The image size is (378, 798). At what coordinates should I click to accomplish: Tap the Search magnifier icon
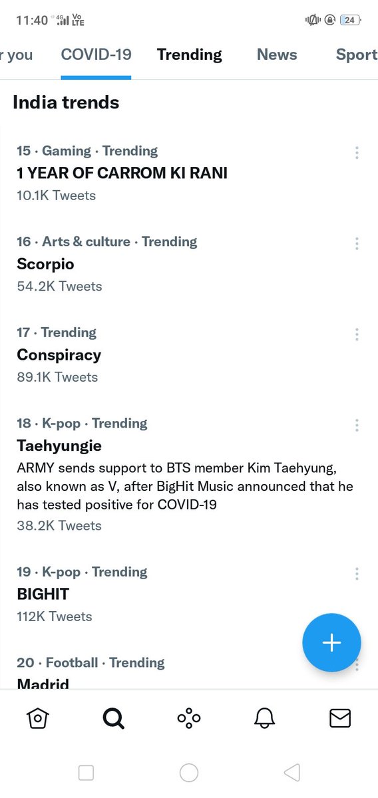pyautogui.click(x=113, y=718)
